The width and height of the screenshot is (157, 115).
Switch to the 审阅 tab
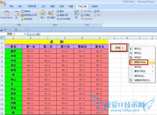tap(62, 6)
